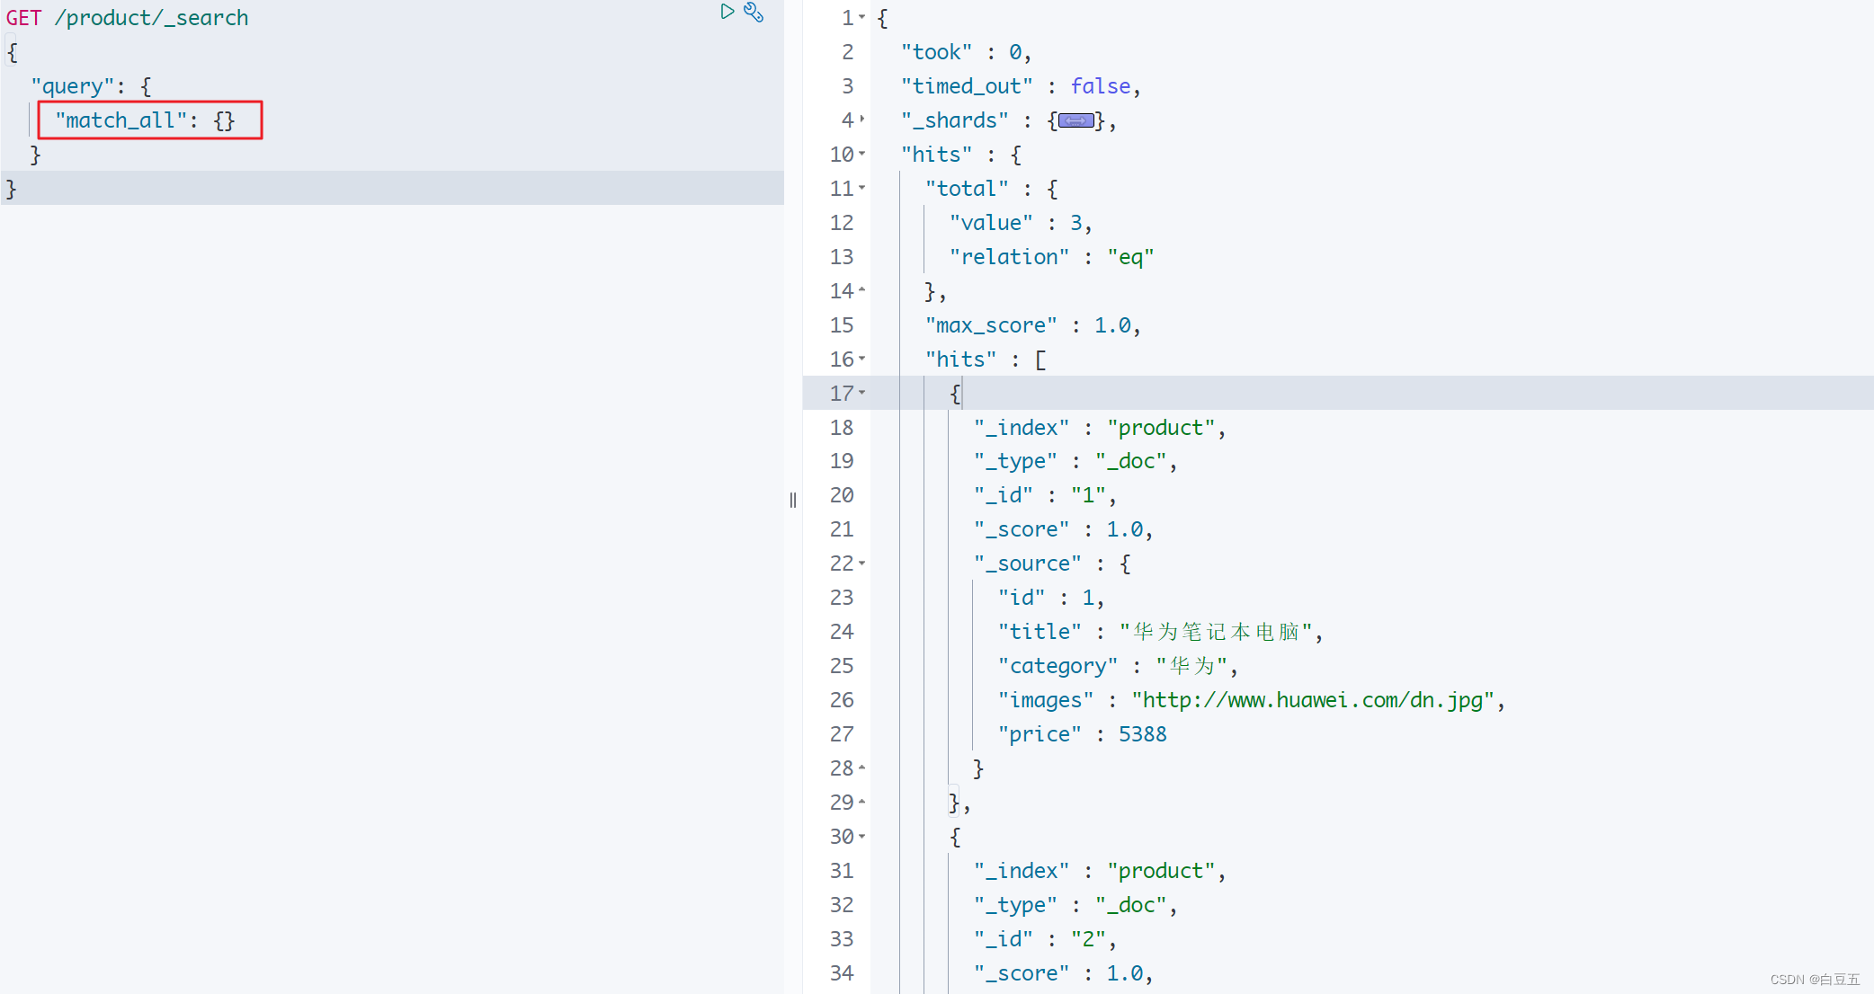The image size is (1874, 994).
Task: Click the "title" 华为笔记本电脑 line
Action: click(x=1160, y=632)
